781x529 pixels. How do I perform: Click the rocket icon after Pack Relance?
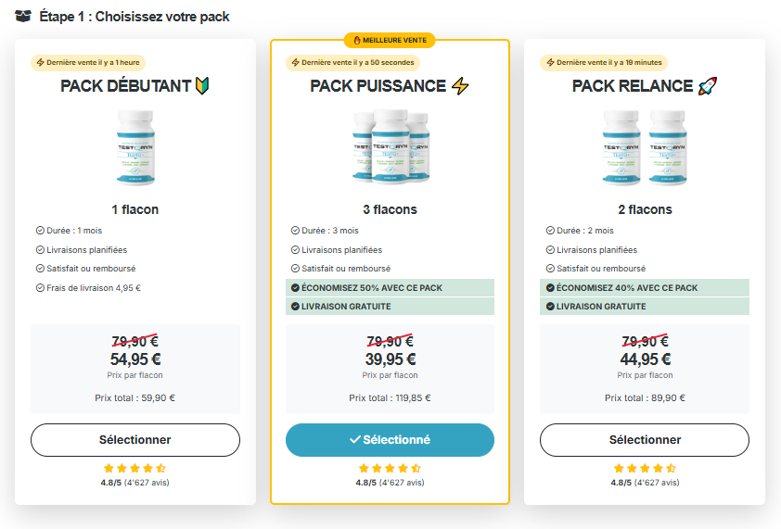(x=708, y=86)
